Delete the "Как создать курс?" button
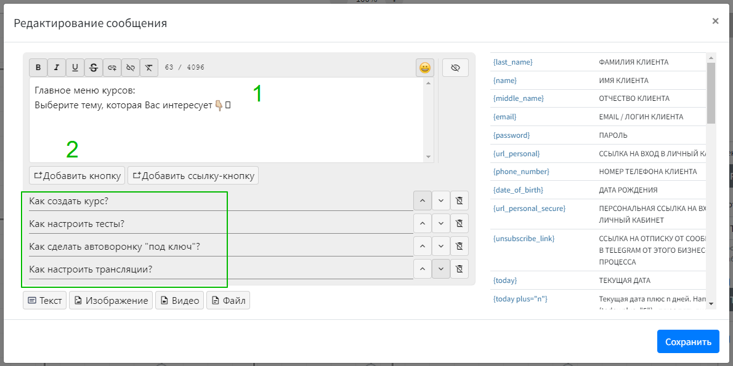733x366 pixels. click(x=459, y=201)
